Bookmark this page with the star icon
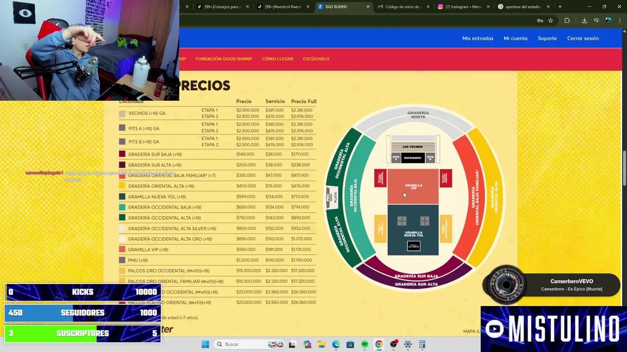This screenshot has height=352, width=627. tap(551, 21)
